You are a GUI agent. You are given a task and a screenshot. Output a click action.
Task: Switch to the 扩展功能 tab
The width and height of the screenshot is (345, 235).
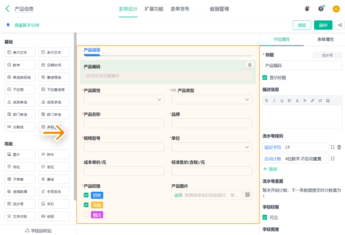tap(154, 9)
